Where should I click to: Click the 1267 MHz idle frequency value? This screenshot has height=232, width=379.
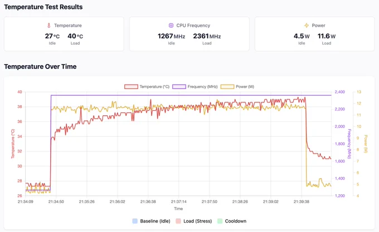[171, 36]
